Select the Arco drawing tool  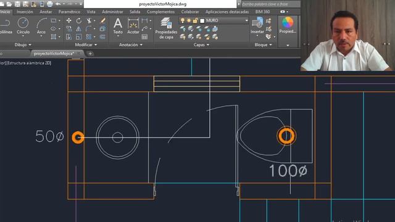tap(41, 25)
